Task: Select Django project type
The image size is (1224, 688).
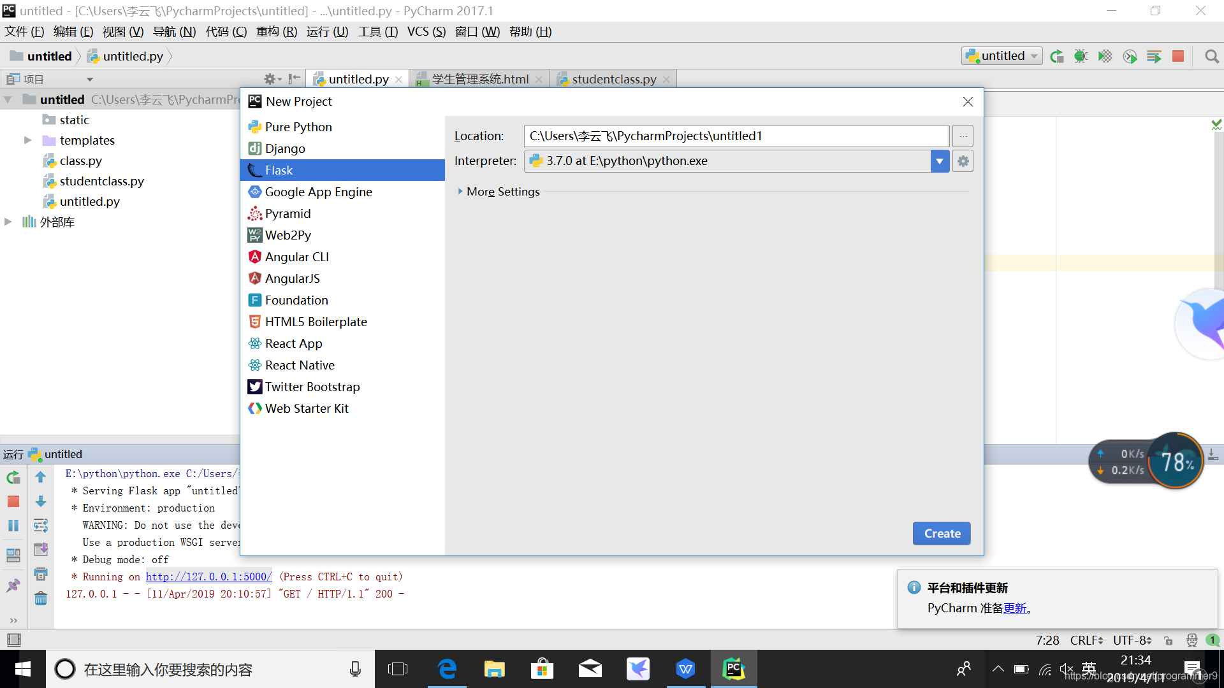Action: (342, 148)
